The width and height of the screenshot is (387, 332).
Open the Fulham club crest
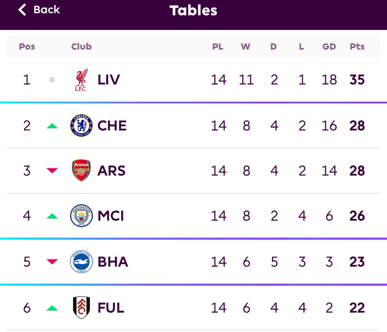[81, 308]
